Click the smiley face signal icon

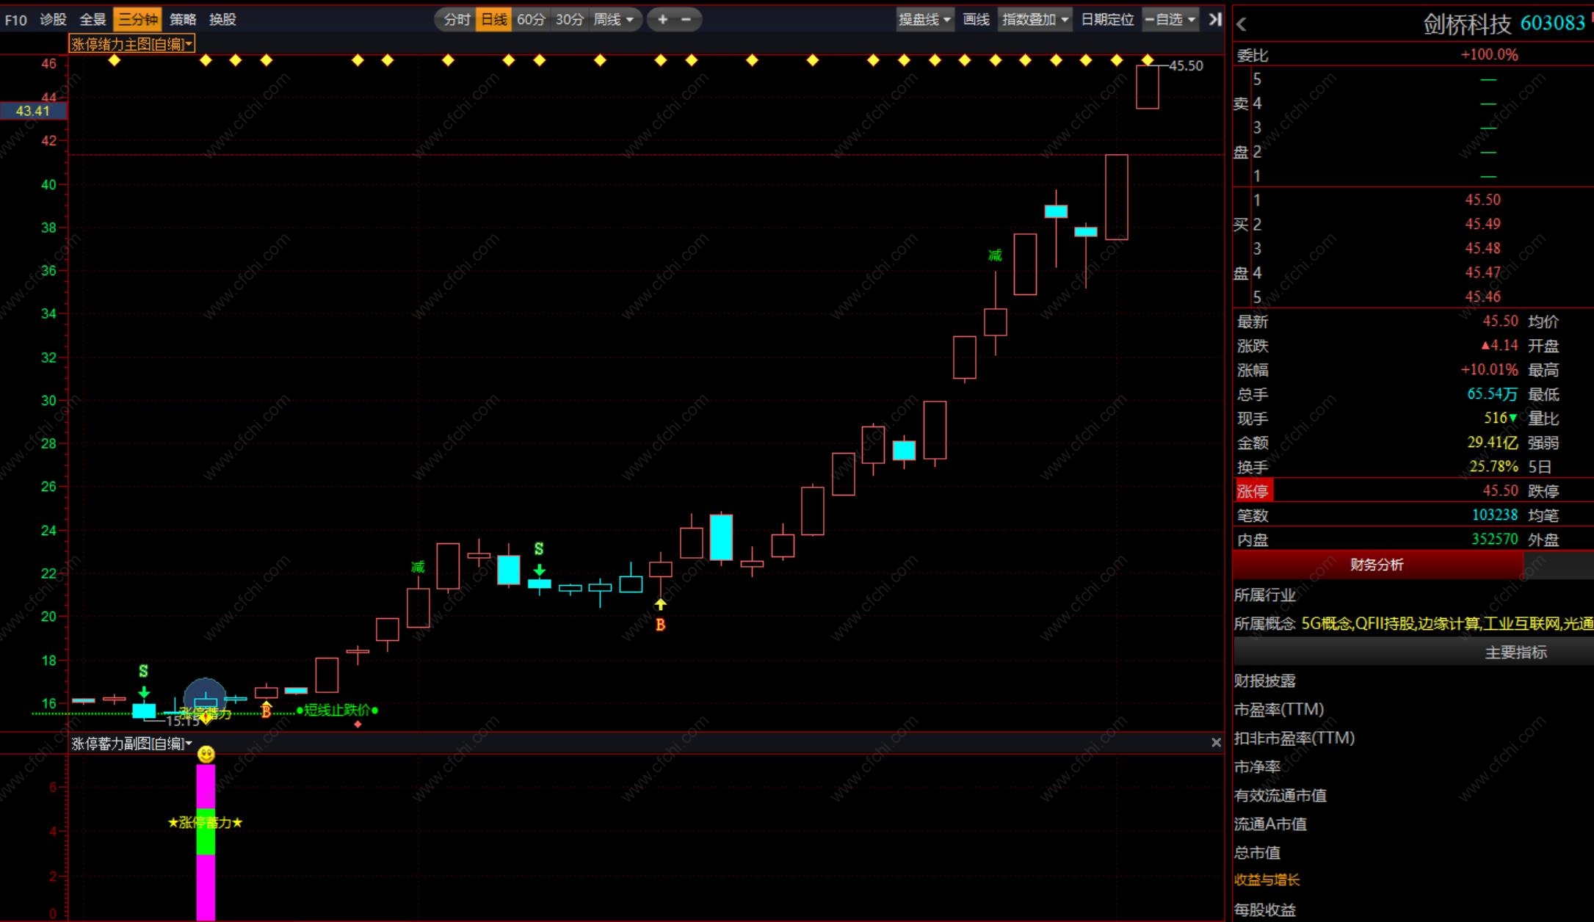pos(206,754)
